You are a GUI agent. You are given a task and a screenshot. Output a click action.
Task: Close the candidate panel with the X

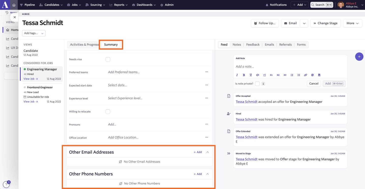point(14,17)
